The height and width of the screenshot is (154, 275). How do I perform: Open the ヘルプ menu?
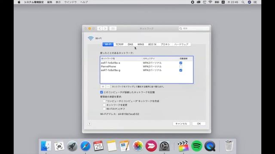[84, 2]
